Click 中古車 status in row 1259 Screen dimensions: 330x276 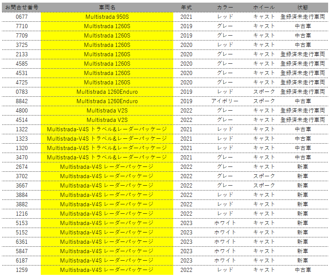click(303, 270)
